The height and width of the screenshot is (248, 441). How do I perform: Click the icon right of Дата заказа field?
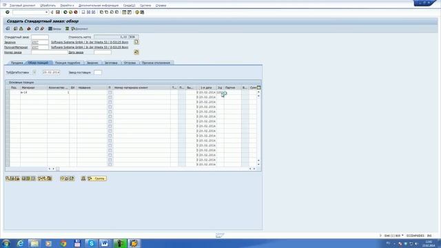coord(136,52)
